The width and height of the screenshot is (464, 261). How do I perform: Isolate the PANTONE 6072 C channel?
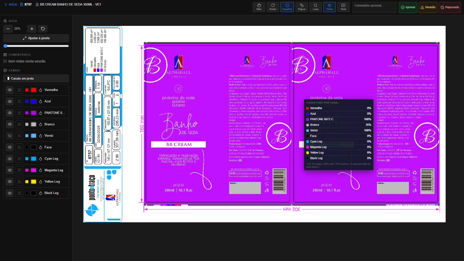point(19,113)
